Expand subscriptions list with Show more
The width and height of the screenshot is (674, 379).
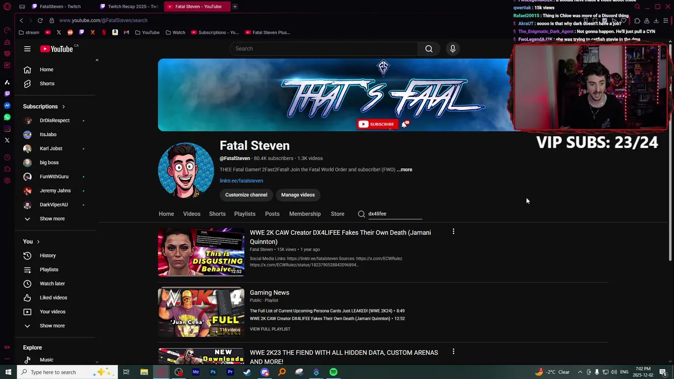[52, 218]
